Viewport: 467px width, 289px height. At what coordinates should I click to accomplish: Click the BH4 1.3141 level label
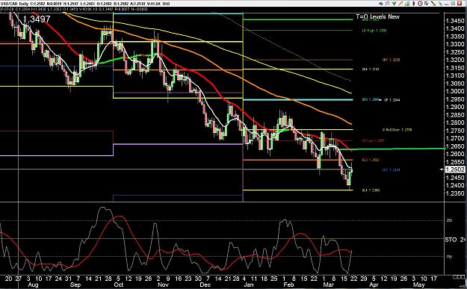point(371,69)
